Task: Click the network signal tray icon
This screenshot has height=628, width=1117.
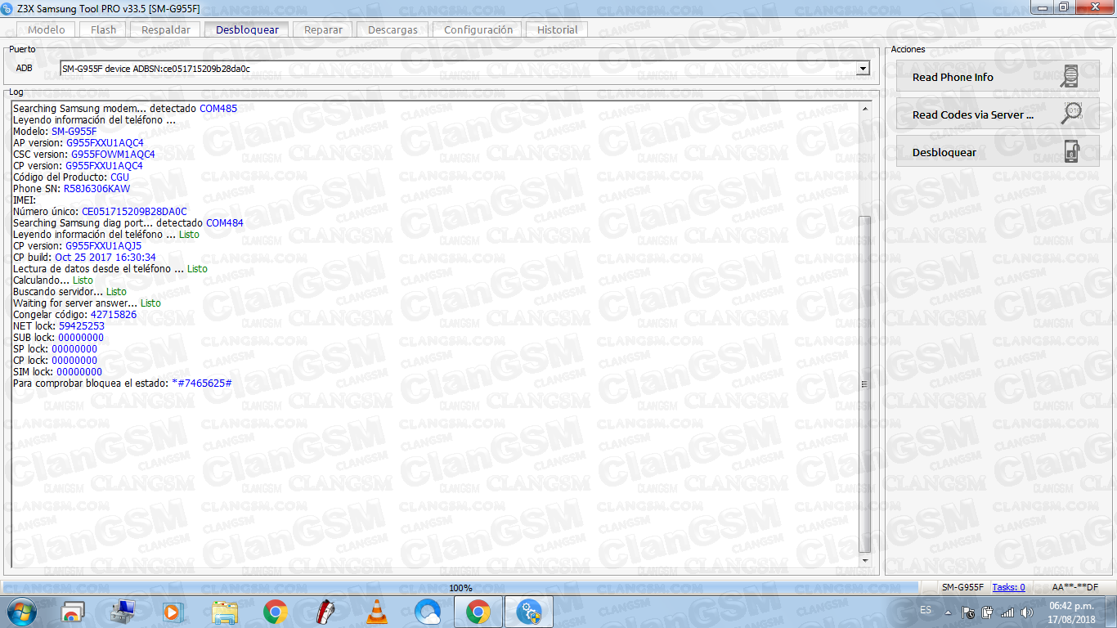Action: pos(1007,612)
